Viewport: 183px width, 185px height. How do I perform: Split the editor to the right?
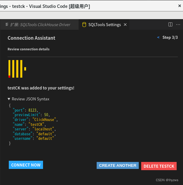click(170, 24)
